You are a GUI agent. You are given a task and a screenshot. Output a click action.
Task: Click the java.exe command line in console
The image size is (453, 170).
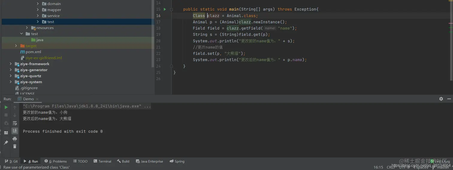(87, 106)
